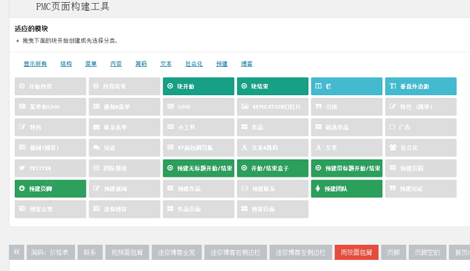Click the « scroll-left tab arrow
The image size is (470, 271).
[x=16, y=252]
